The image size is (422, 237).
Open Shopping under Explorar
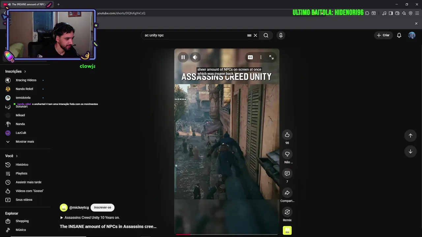22,221
